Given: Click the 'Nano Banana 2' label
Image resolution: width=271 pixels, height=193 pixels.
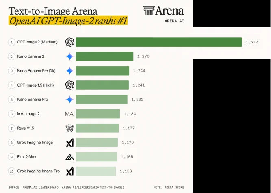Looking at the screenshot, I should click(30, 56).
